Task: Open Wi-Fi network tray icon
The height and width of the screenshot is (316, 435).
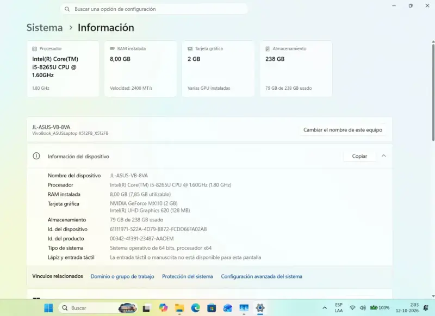Action: pyautogui.click(x=352, y=308)
